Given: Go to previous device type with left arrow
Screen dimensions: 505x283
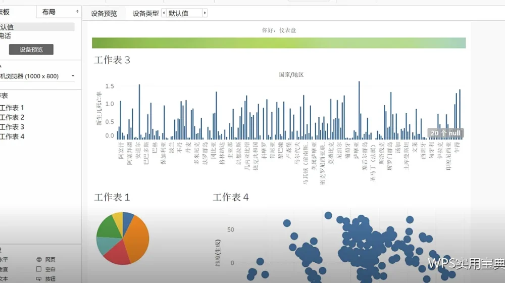Looking at the screenshot, I should [164, 13].
